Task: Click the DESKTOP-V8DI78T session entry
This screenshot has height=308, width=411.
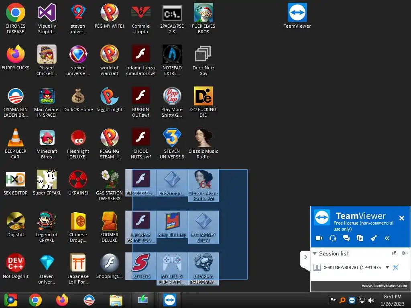Action: 352,267
